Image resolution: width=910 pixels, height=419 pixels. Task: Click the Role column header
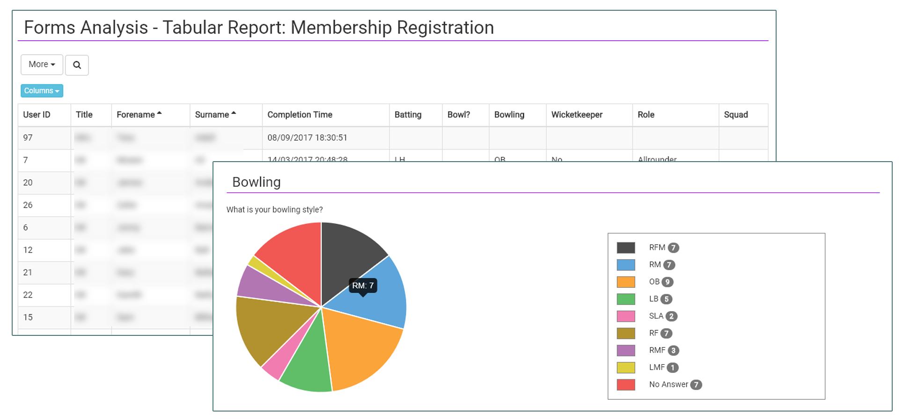point(646,115)
